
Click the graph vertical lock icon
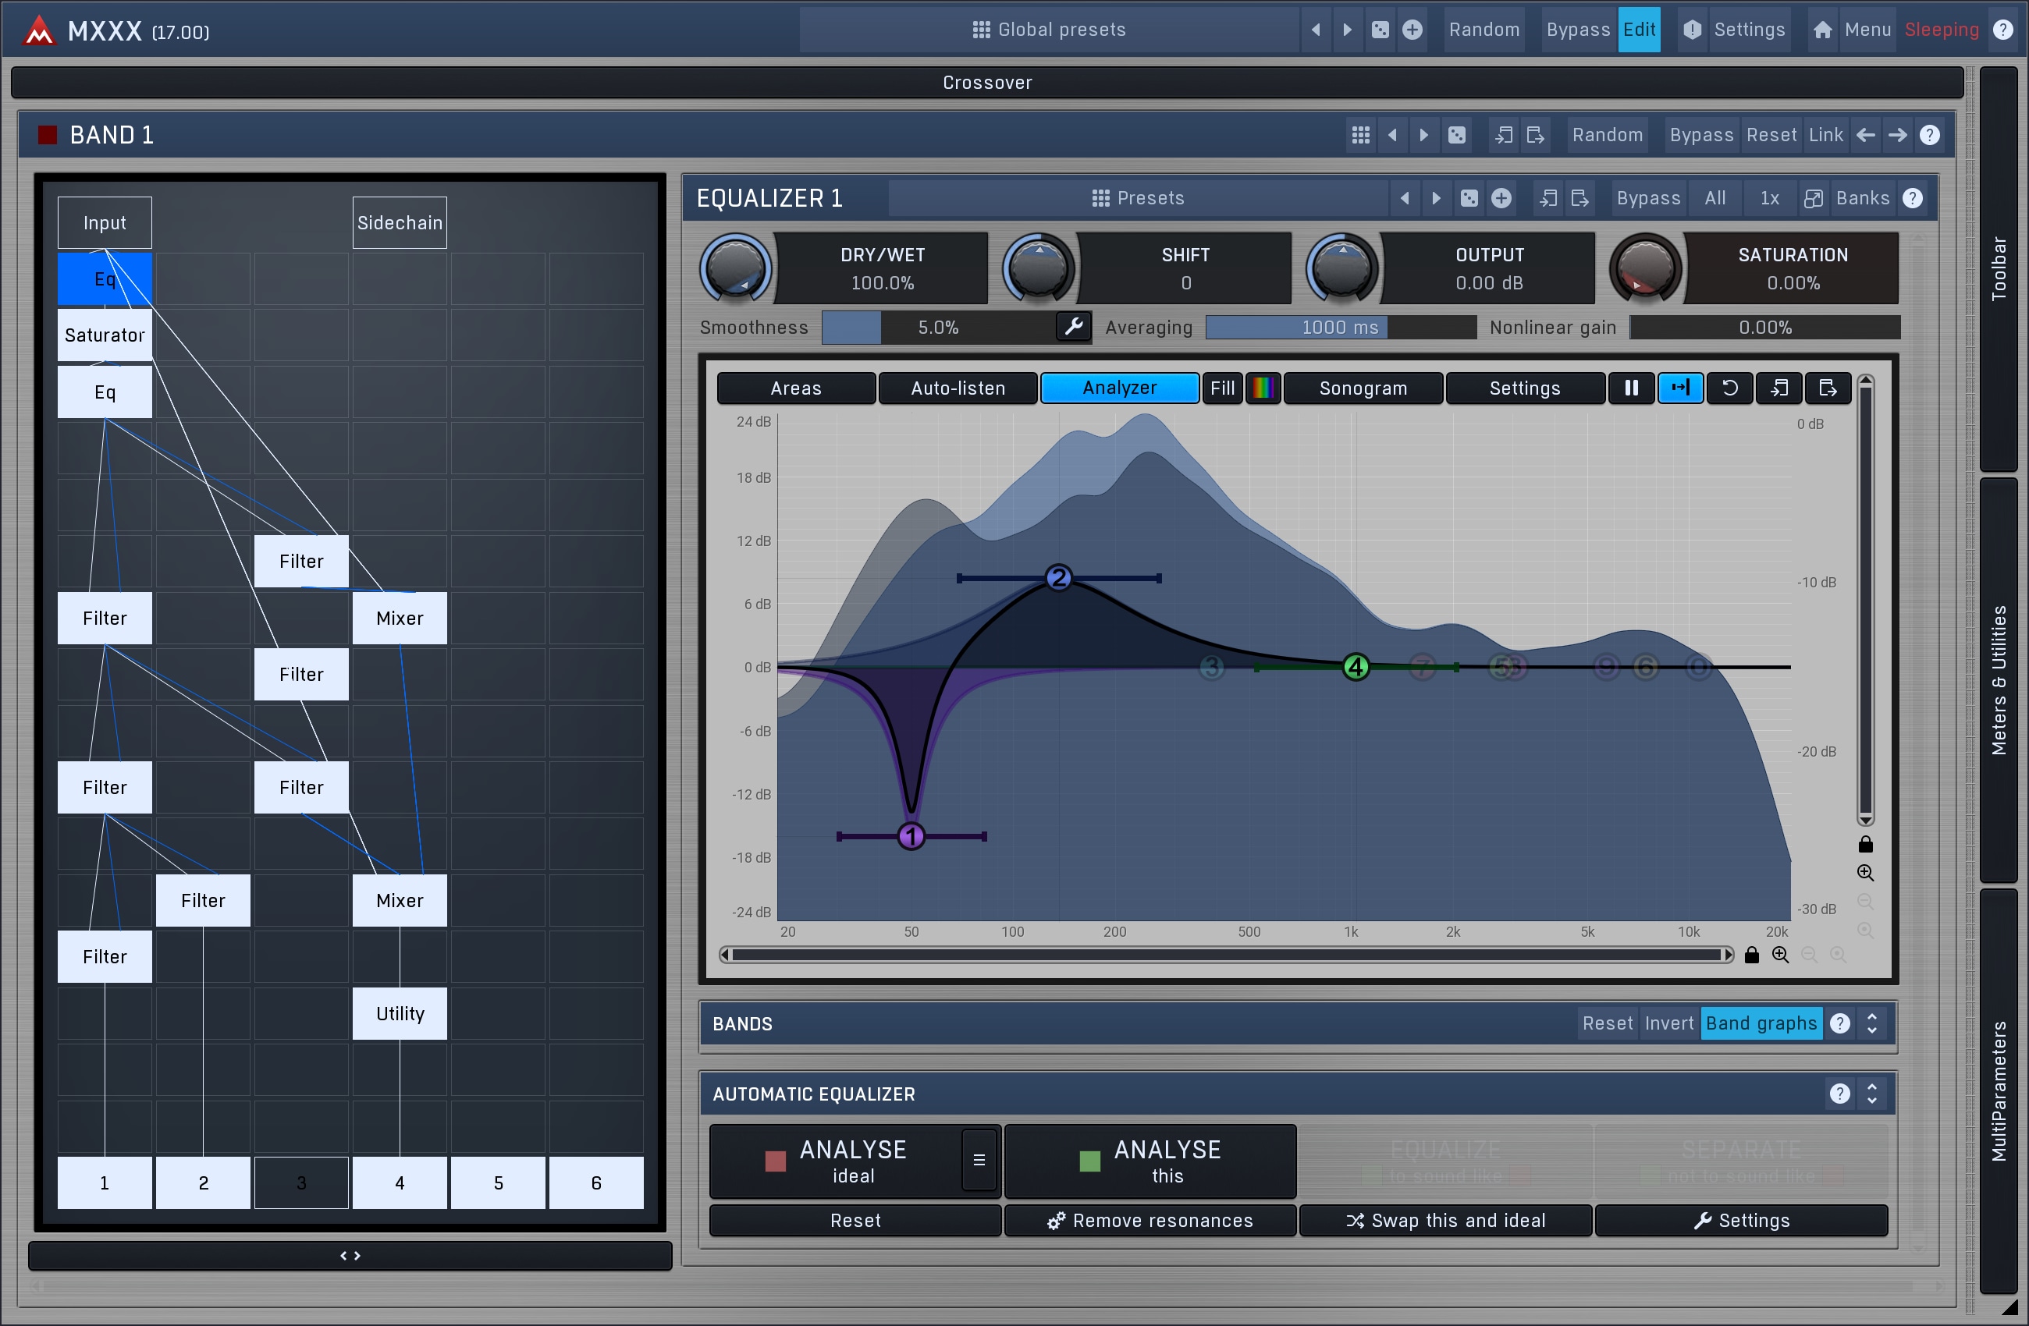pos(1865,844)
